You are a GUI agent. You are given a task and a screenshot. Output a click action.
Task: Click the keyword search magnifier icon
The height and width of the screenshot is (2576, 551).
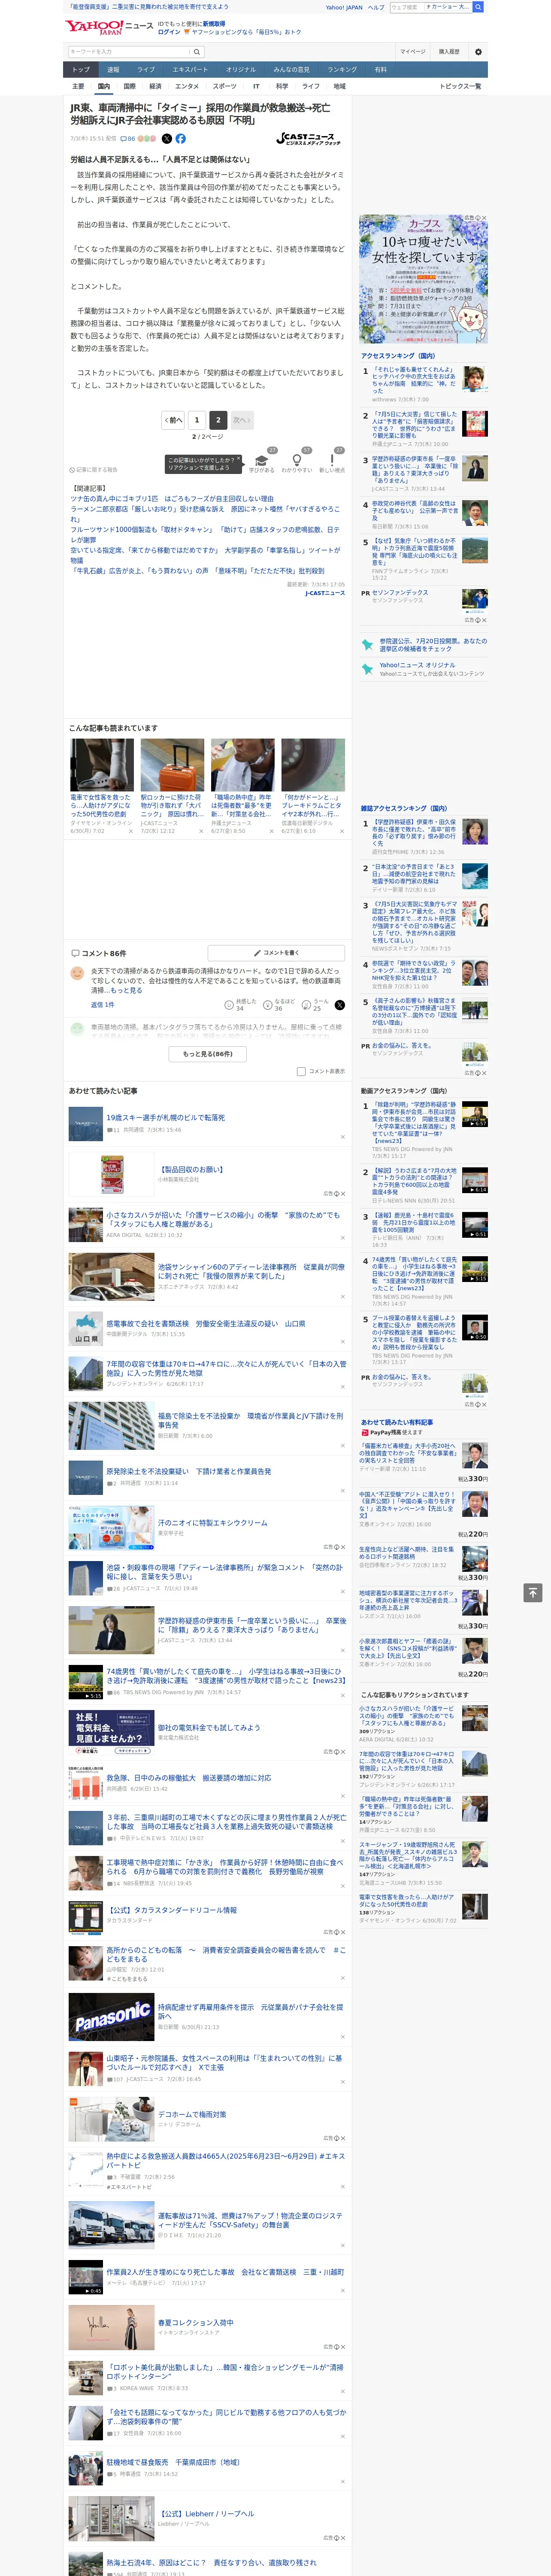point(196,52)
